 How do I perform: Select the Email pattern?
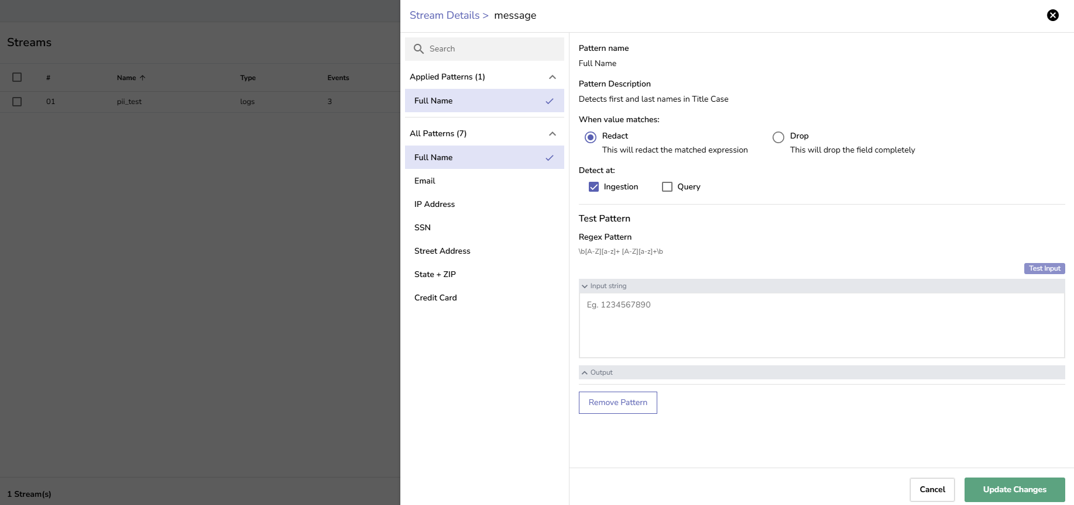(x=425, y=181)
